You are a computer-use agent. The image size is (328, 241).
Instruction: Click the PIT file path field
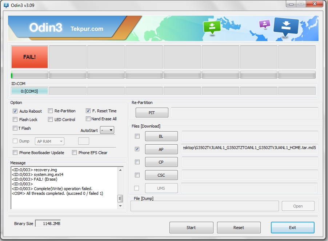click(x=244, y=112)
